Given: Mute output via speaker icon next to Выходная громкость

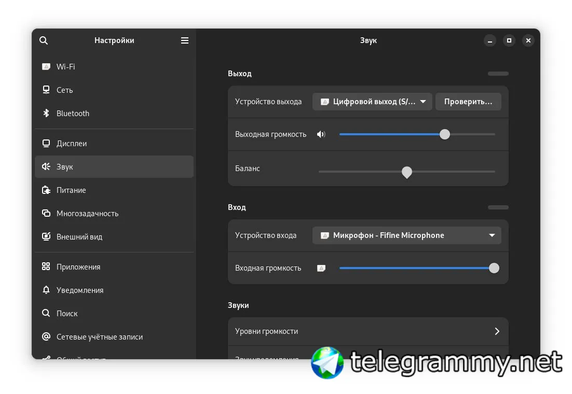Looking at the screenshot, I should tap(321, 134).
